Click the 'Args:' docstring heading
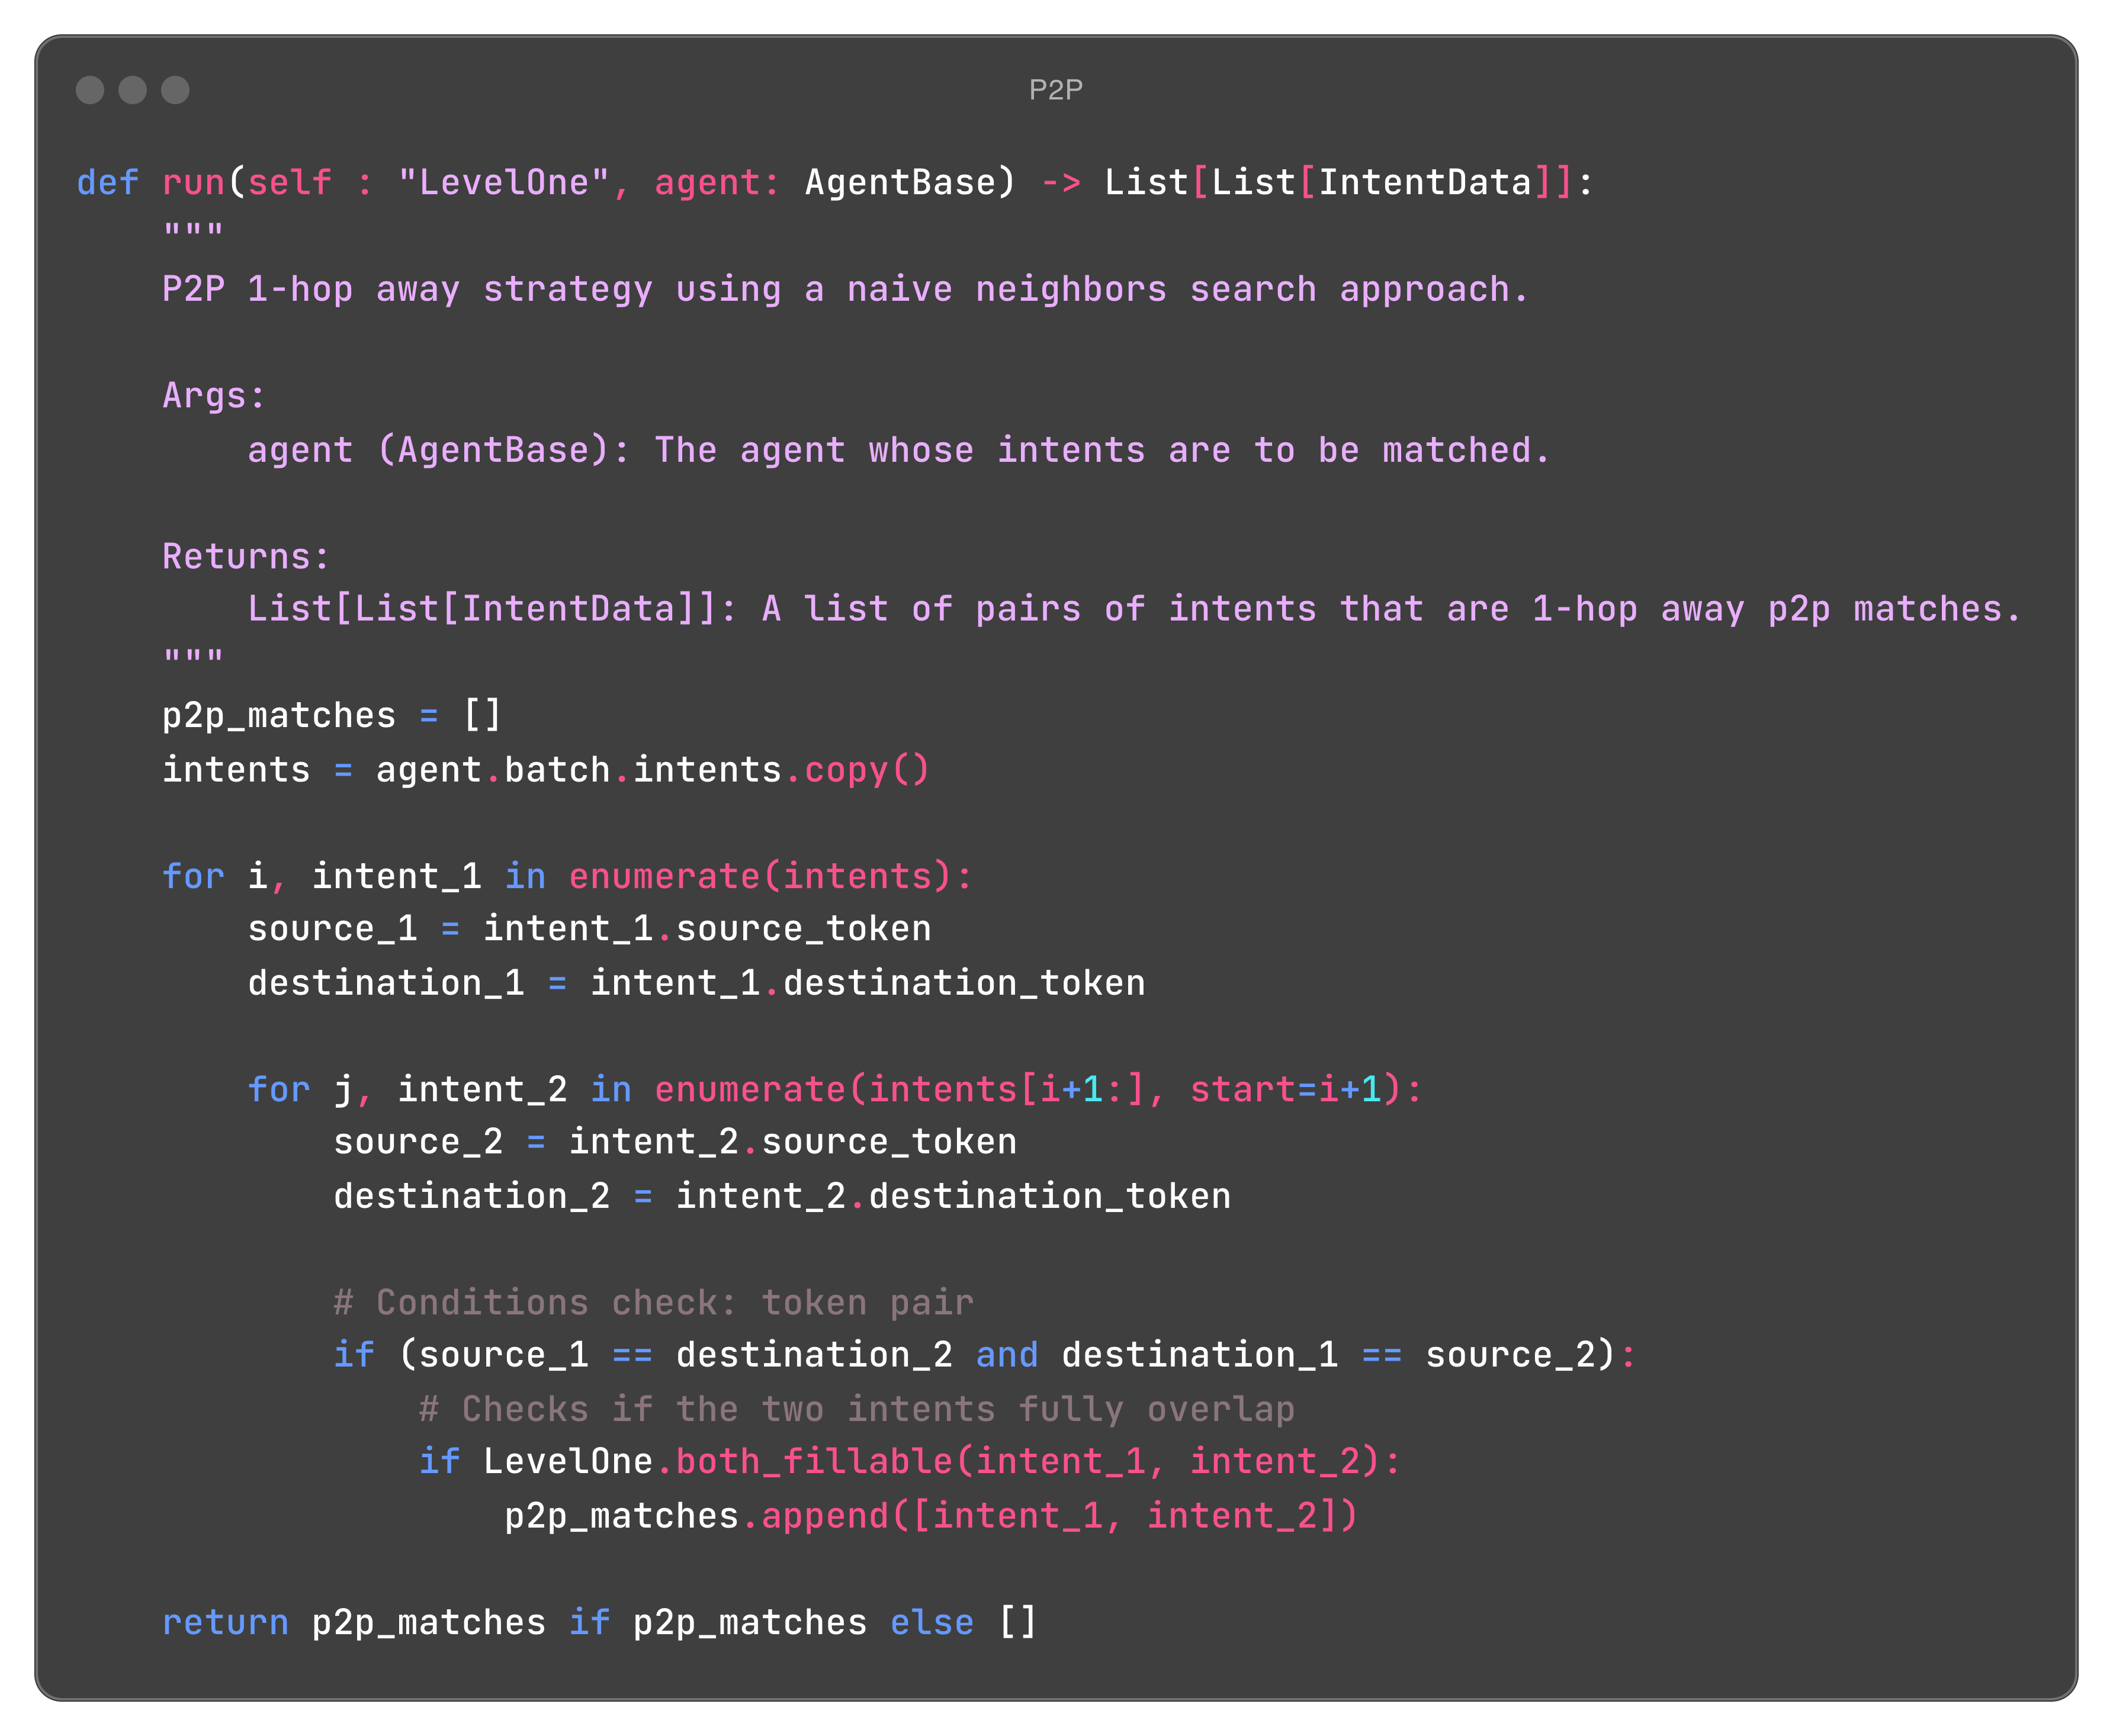This screenshot has height=1736, width=2113. click(x=214, y=396)
